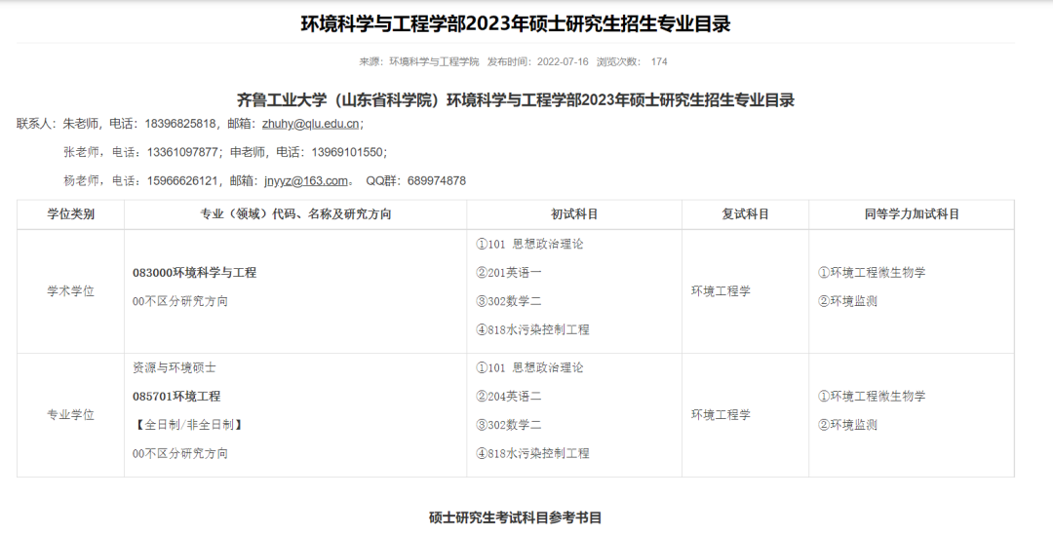1053x536 pixels.
Task: Click the source text 环境科学与工程学院
Action: (x=434, y=61)
